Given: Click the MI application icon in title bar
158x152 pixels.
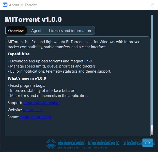Looking at the screenshot, I should 5,5.
